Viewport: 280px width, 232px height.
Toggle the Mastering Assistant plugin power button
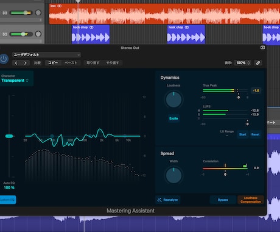point(4,59)
